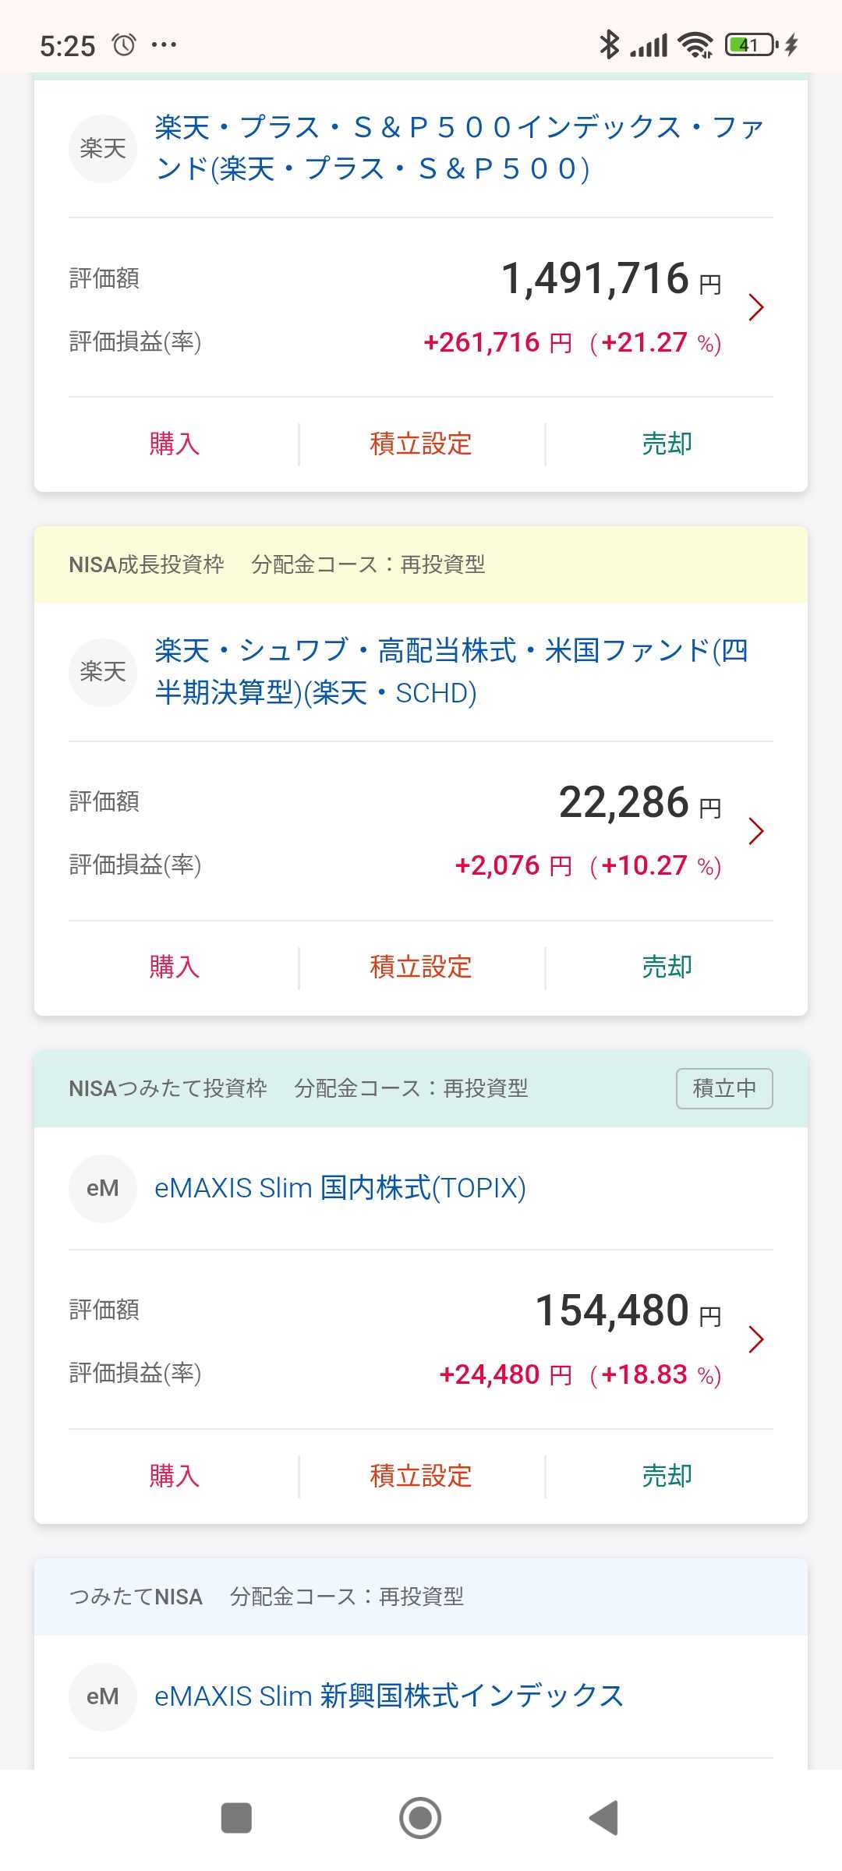Open the eMAXIS Slim 新興国株式インデックス link
This screenshot has height=1871, width=842.
point(389,1696)
